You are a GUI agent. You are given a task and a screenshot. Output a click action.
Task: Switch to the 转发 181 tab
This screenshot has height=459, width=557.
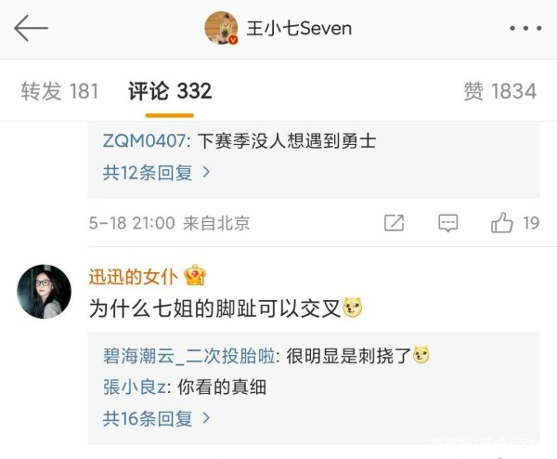tap(59, 91)
